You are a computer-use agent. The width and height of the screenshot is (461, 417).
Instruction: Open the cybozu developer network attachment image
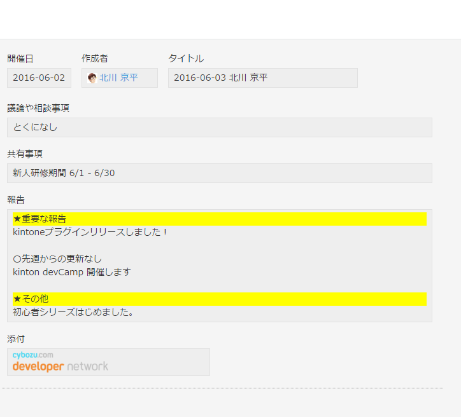click(60, 362)
